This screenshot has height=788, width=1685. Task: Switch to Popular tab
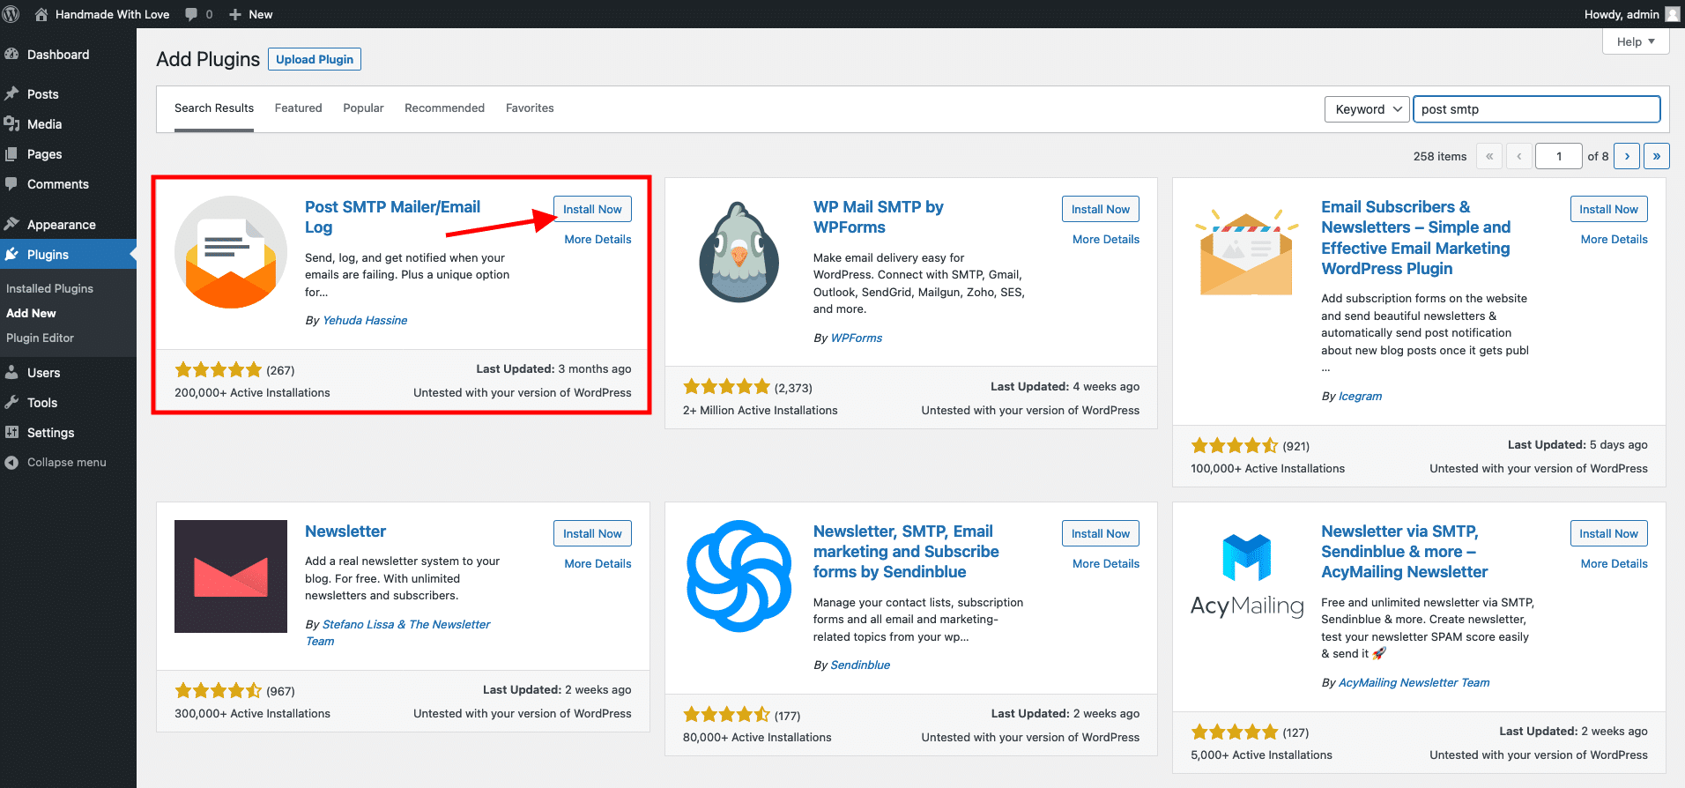pyautogui.click(x=364, y=108)
